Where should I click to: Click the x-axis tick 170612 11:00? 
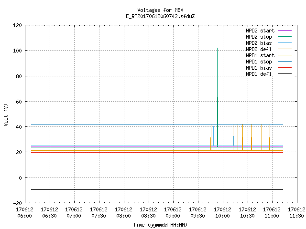(x=272, y=213)
